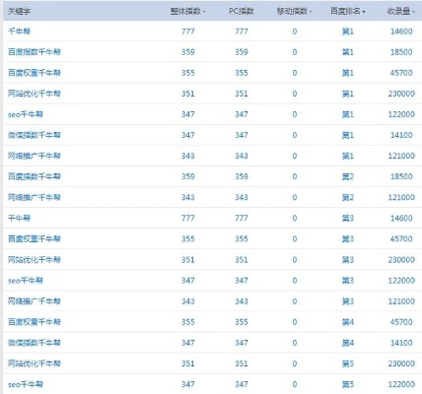This screenshot has width=422, height=394.
Task: Click the PC指数 column header
Action: click(x=242, y=11)
